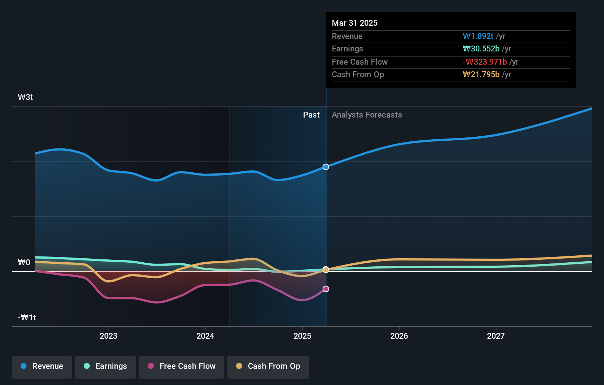Click the pink dot in Free Cash Flow legend

pos(151,366)
